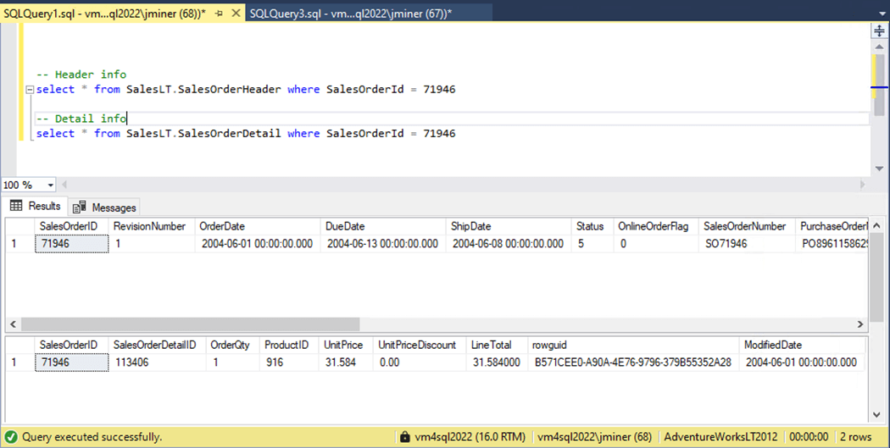Select the ShipDate column header
The height and width of the screenshot is (448, 890).
pyautogui.click(x=509, y=226)
